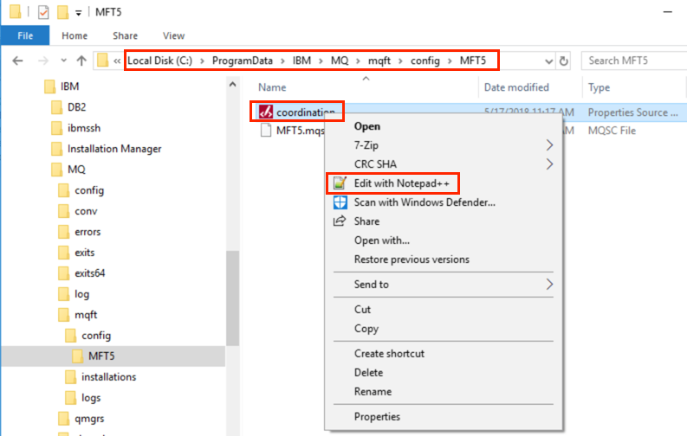This screenshot has height=436, width=687.
Task: Click the Properties quick access toolbar icon
Action: point(43,12)
